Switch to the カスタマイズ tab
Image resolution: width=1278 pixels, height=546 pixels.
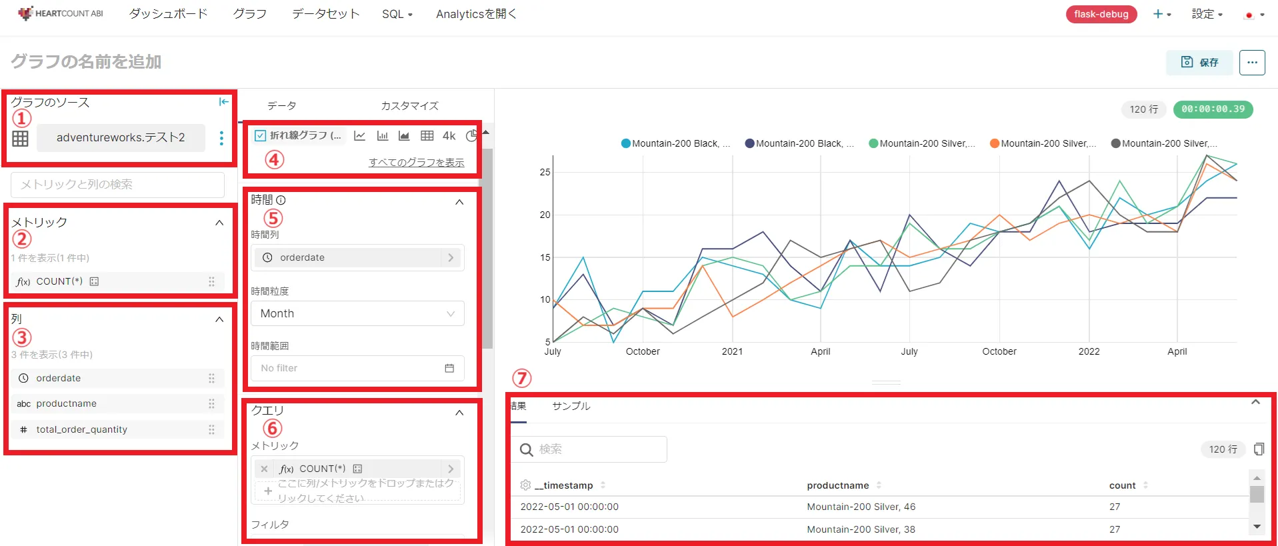pos(409,106)
